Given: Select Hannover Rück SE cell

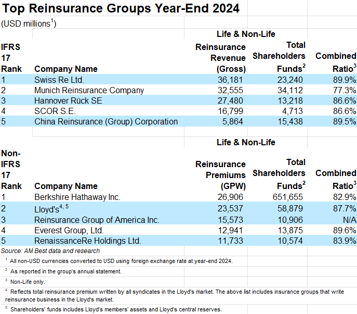Looking at the screenshot, I should click(68, 101).
